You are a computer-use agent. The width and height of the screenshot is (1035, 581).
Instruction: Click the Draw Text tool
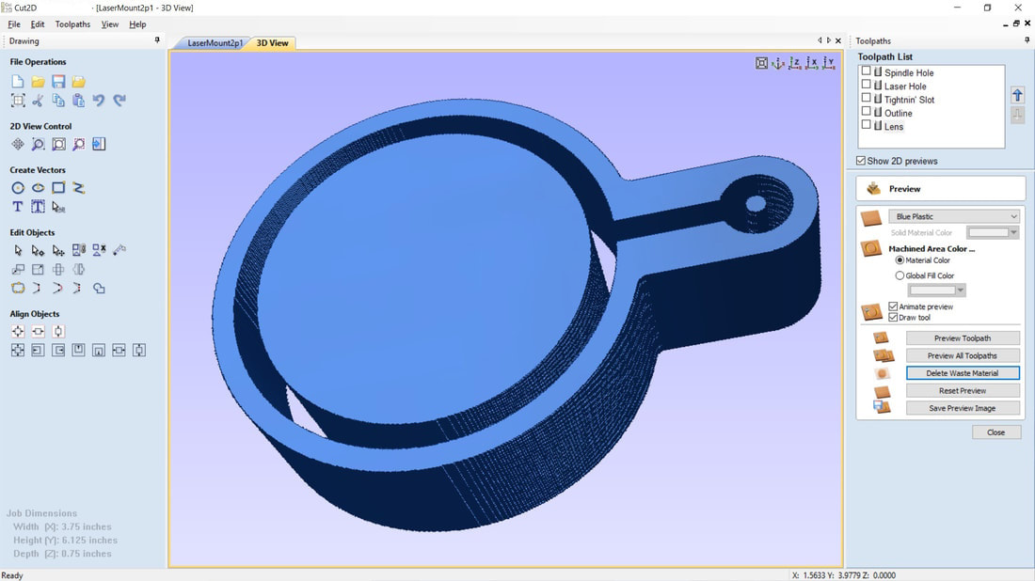(18, 207)
